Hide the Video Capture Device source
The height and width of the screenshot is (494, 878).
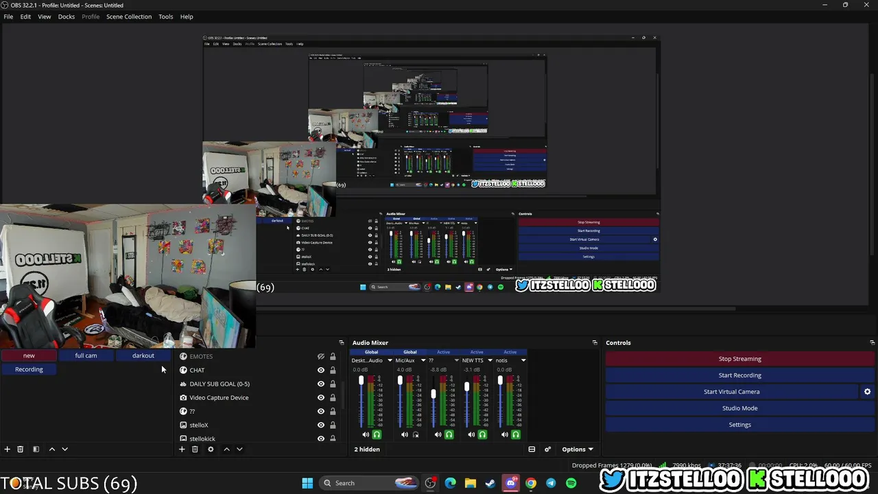click(320, 398)
